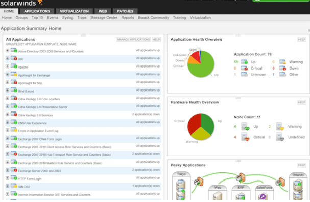Click Exchange 2007 OWA Form Login icon
Image resolution: width=310 pixels, height=202 pixels.
[x=14, y=138]
